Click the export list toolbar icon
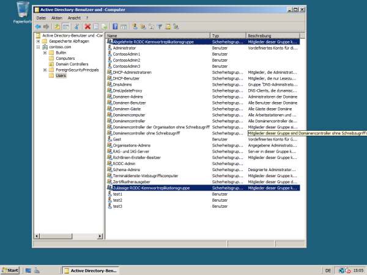 105,27
